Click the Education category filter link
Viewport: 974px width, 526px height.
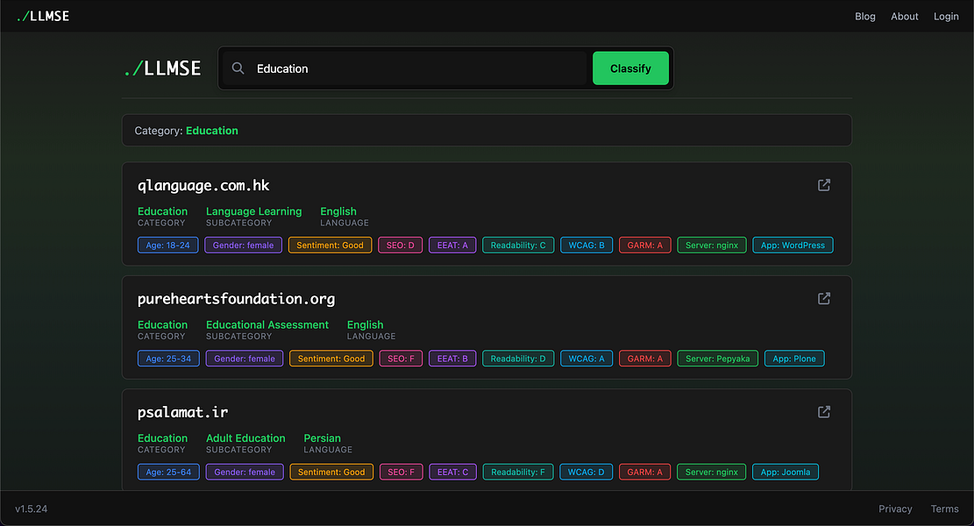212,131
